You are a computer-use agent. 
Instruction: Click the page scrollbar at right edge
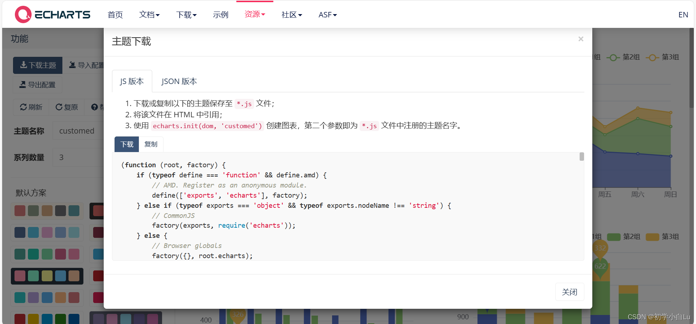point(692,69)
